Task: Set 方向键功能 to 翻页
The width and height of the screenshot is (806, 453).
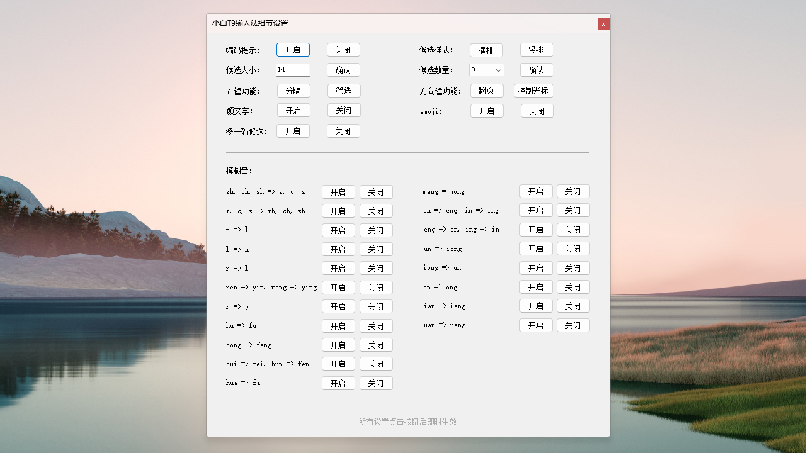Action: click(x=487, y=91)
